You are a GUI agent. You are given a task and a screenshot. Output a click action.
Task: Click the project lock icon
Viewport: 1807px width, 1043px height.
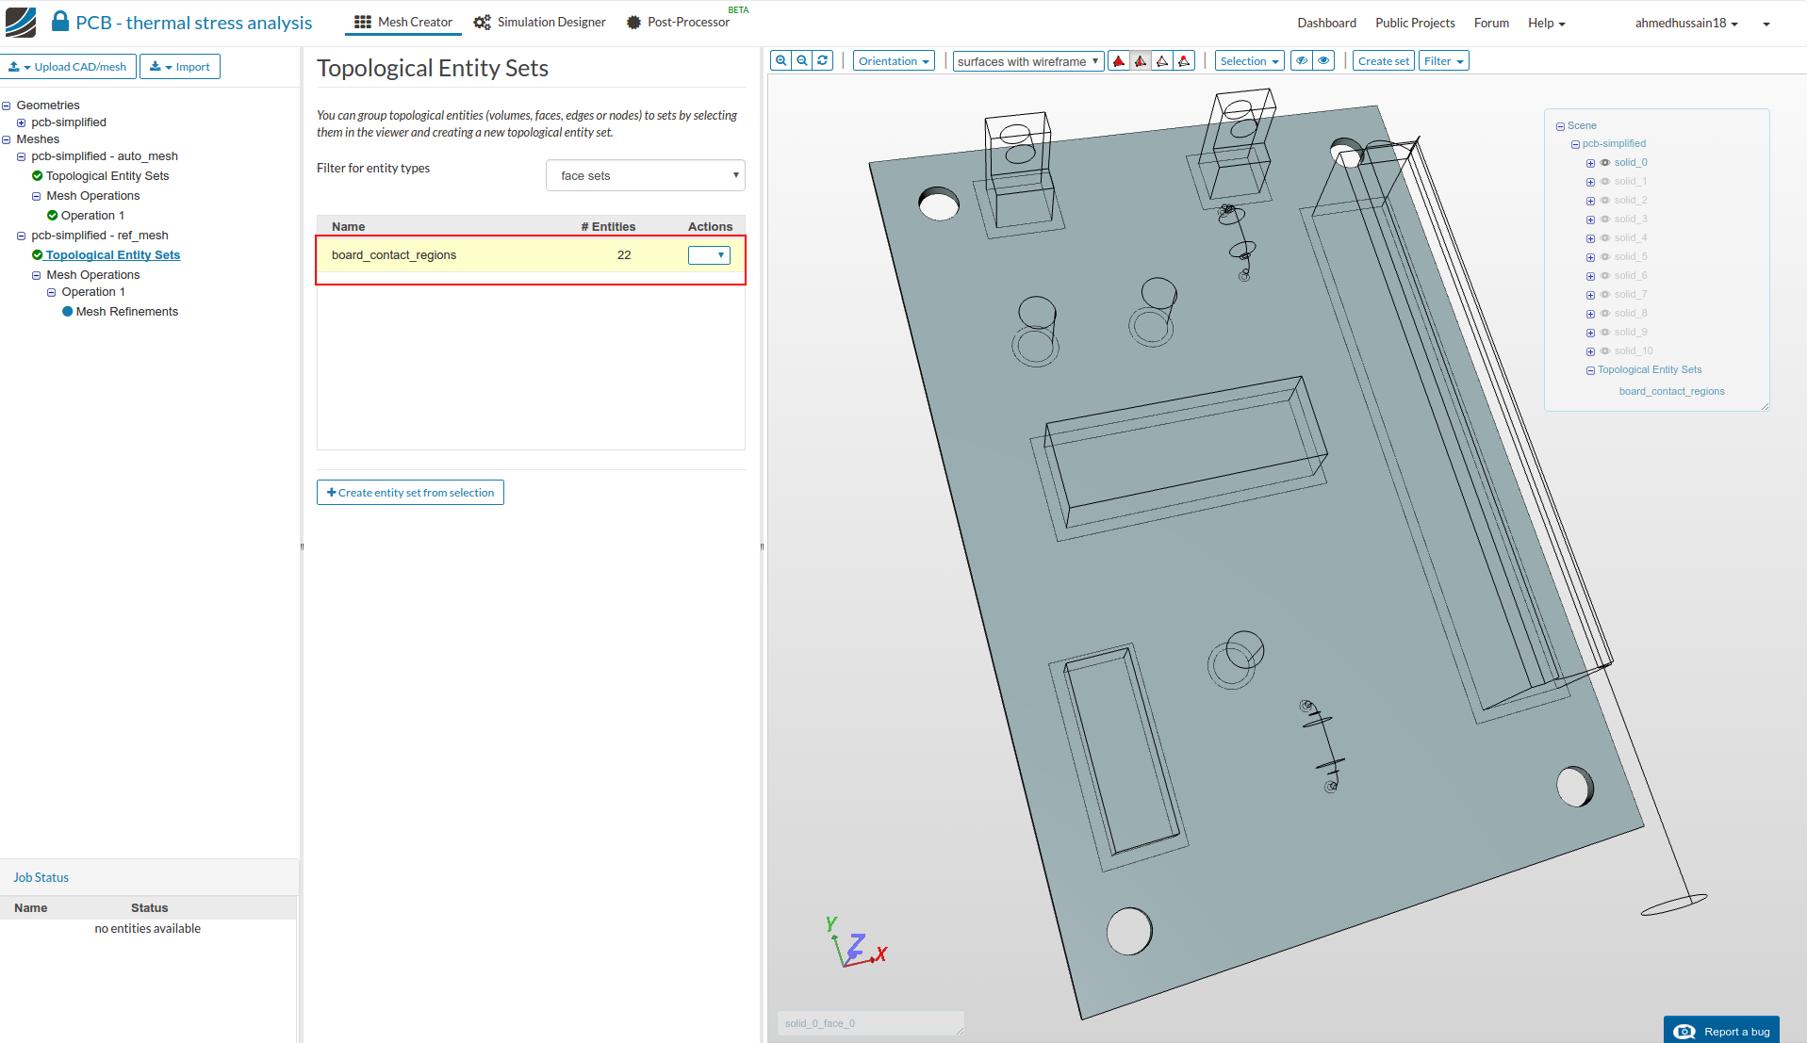pos(59,22)
